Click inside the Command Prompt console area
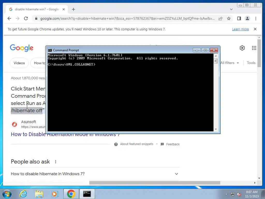265x199 pixels. [x=130, y=92]
